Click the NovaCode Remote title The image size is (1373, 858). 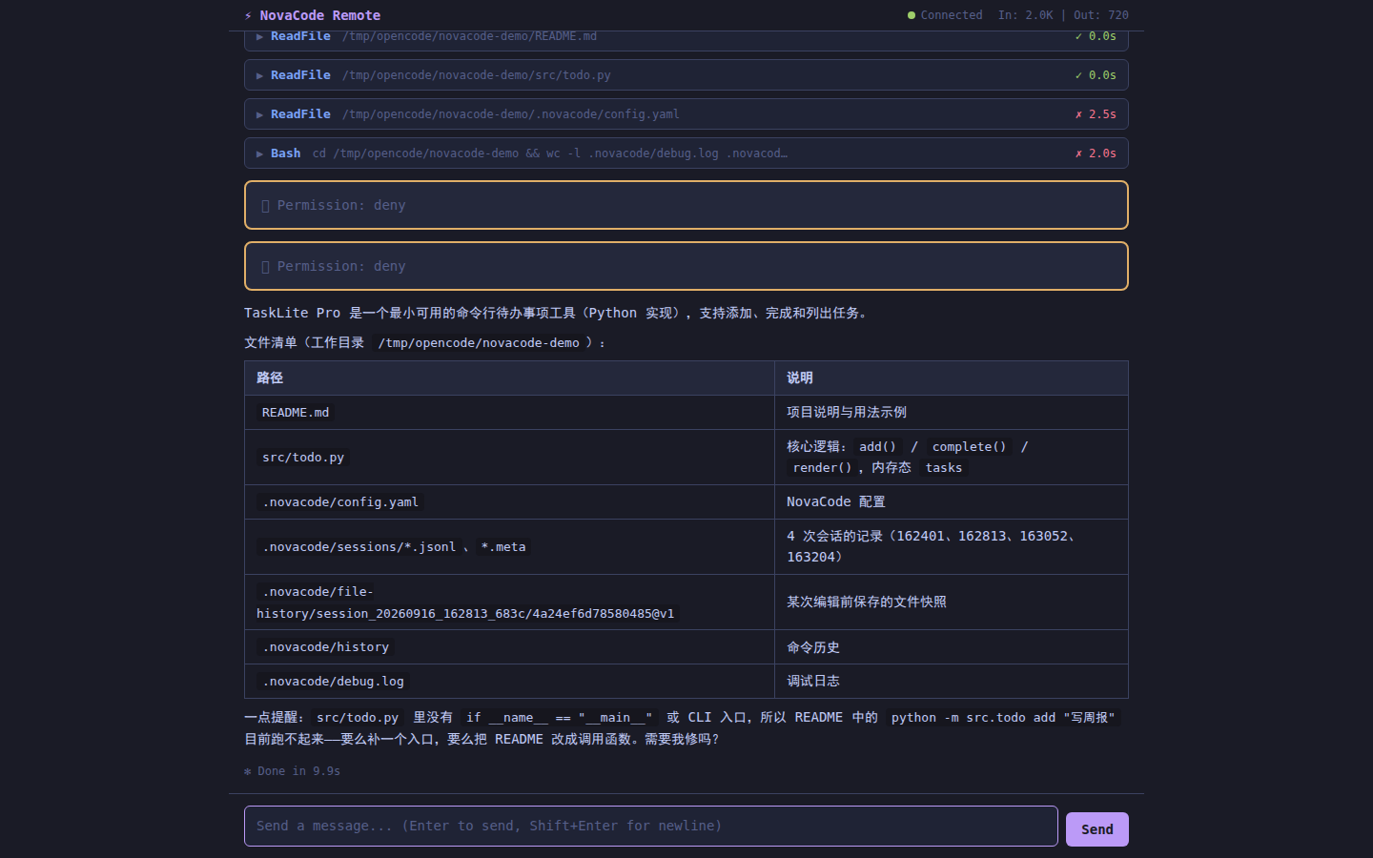(320, 15)
